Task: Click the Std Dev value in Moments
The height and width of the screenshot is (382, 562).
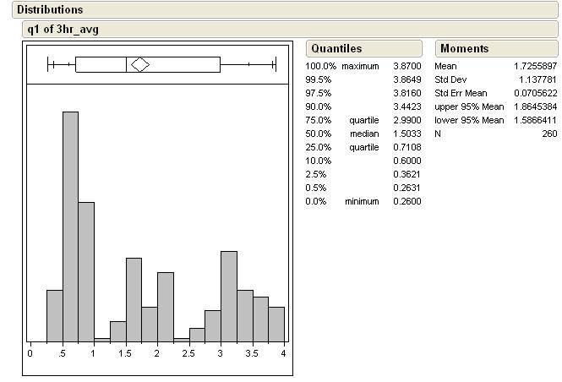Action: tap(536, 79)
